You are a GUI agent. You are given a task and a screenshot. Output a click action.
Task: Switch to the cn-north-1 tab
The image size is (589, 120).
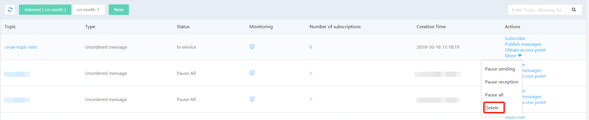coord(88,9)
